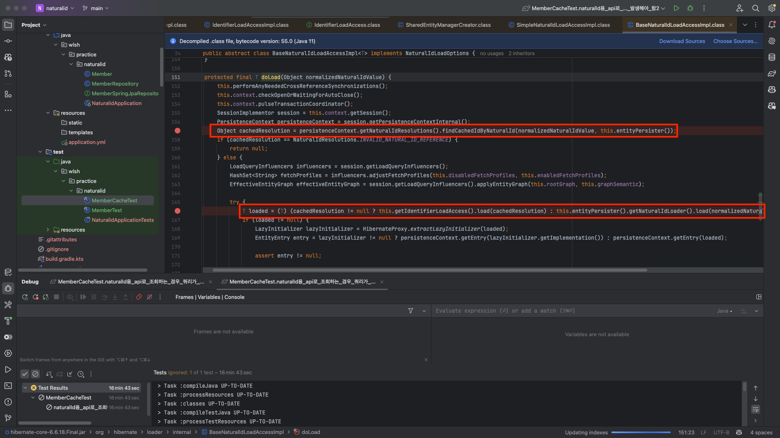
Task: Click Choose Sources link
Action: pos(735,41)
